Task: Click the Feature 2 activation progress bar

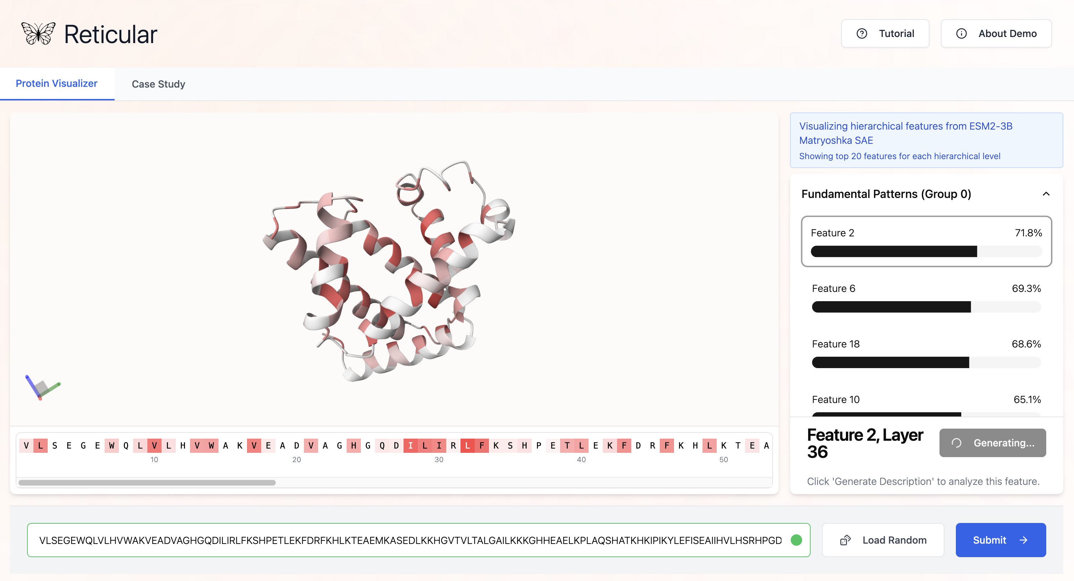Action: (926, 251)
